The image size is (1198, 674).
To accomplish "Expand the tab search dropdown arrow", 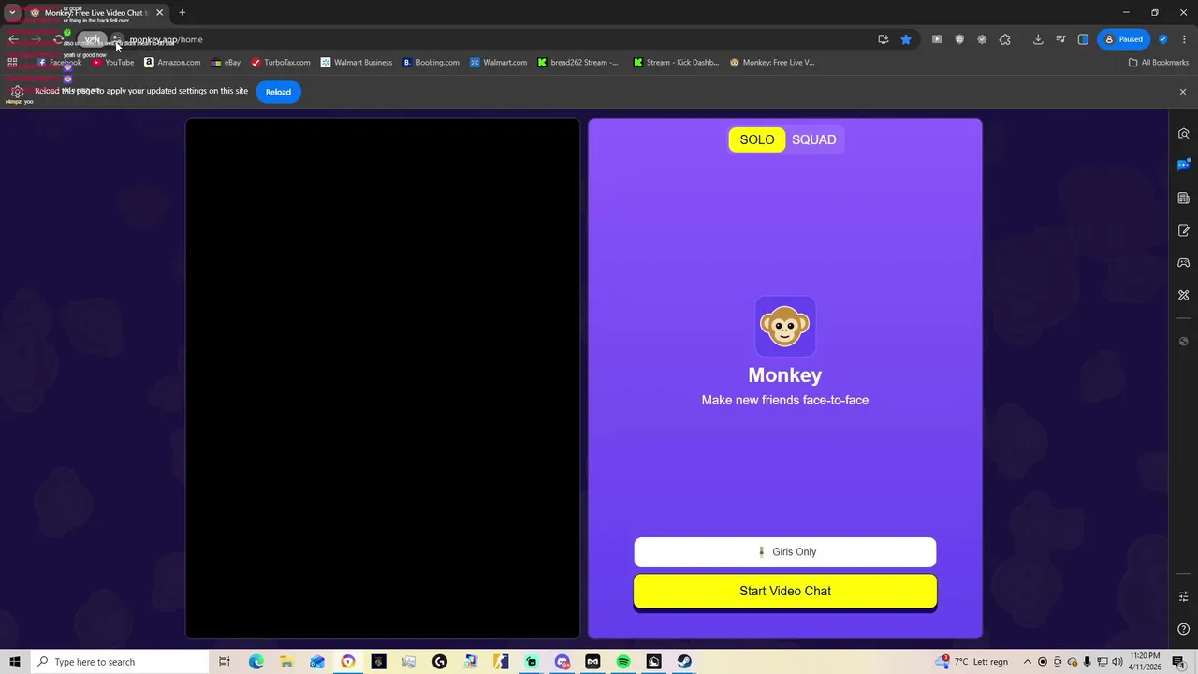I will (12, 13).
